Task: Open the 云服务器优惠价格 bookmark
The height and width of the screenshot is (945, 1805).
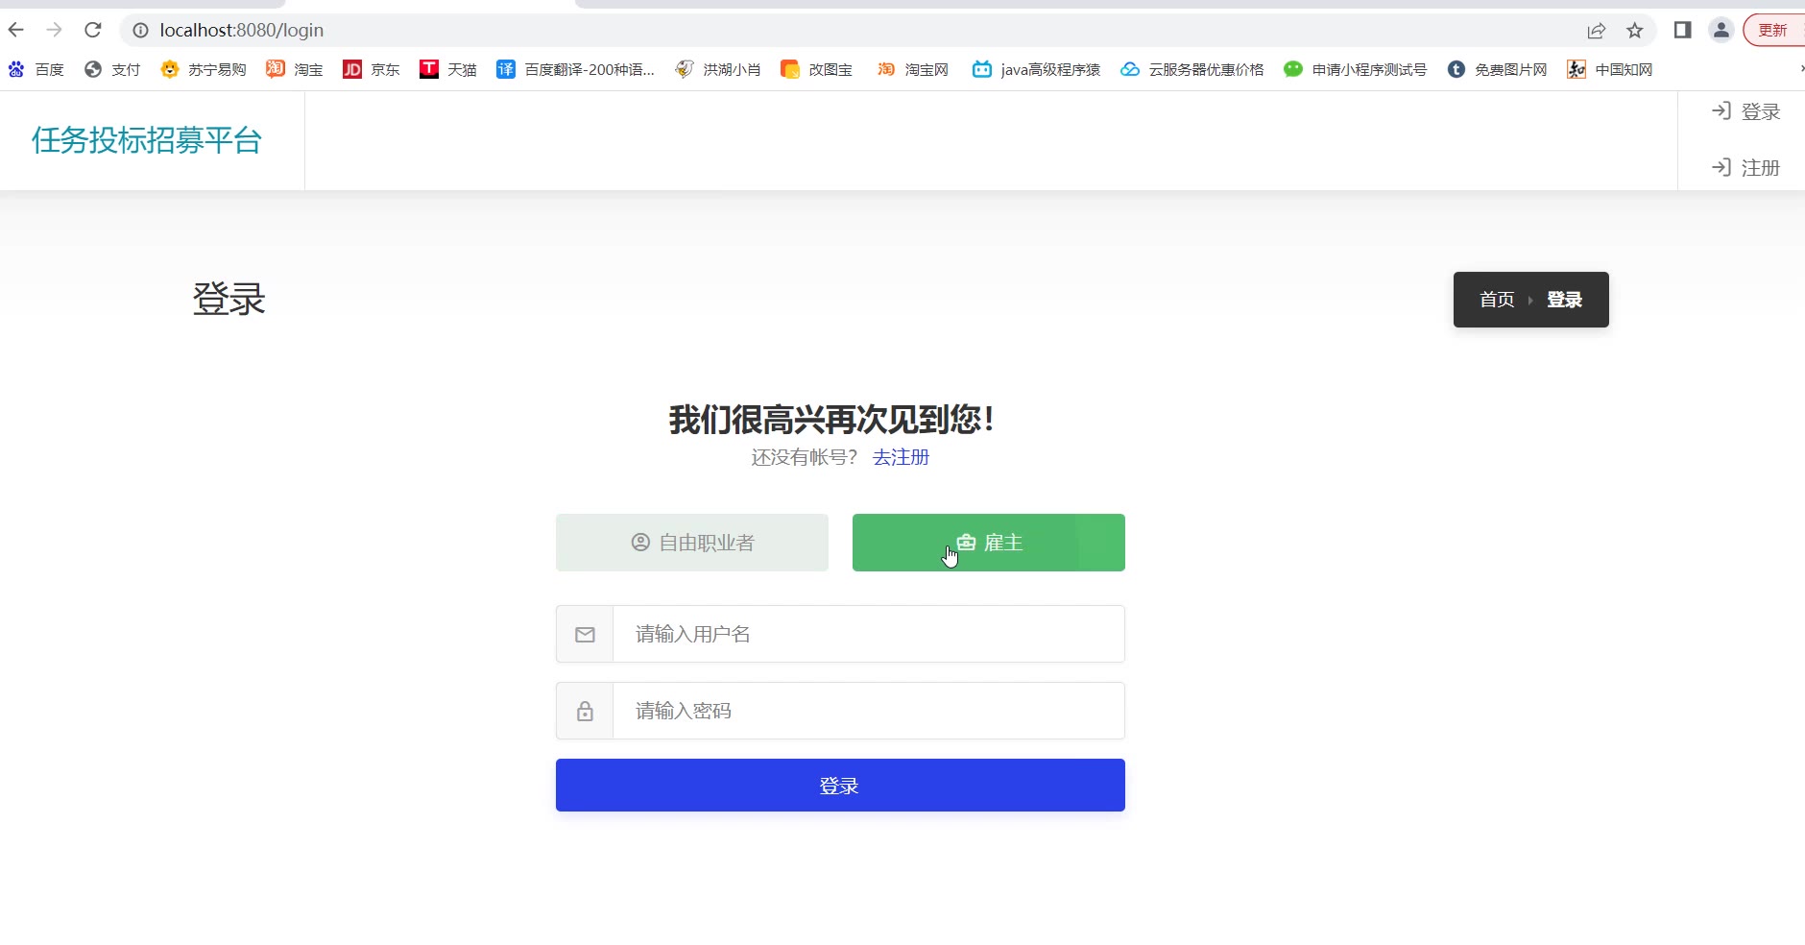Action: pos(1192,69)
